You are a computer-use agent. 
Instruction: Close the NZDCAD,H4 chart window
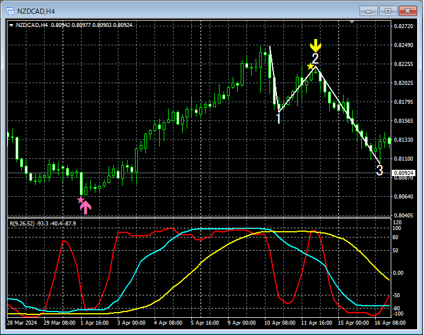click(x=408, y=11)
